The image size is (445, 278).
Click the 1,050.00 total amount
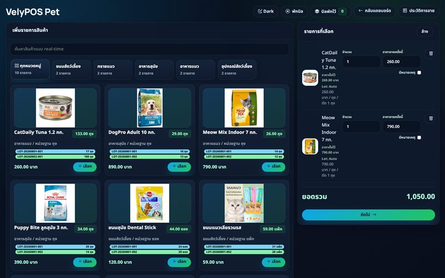pyautogui.click(x=421, y=197)
